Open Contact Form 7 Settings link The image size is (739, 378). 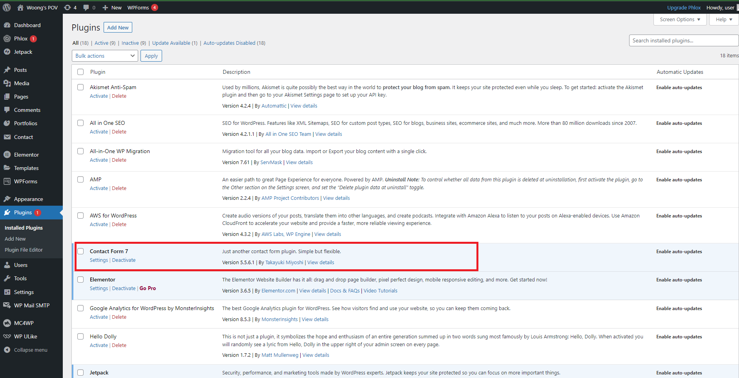(x=99, y=260)
